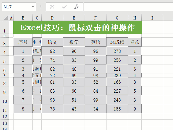173x130 pixels.
Task: Click the 数学 score 33 cell
Action: (x=74, y=82)
